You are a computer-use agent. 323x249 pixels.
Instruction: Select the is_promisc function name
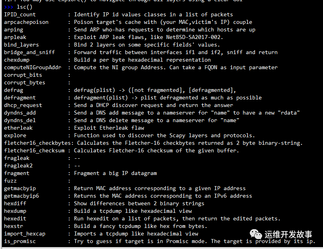20,241
